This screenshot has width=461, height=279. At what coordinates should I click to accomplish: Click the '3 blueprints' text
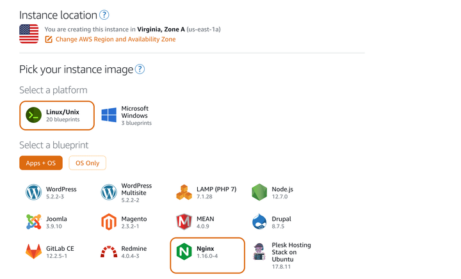coord(136,123)
